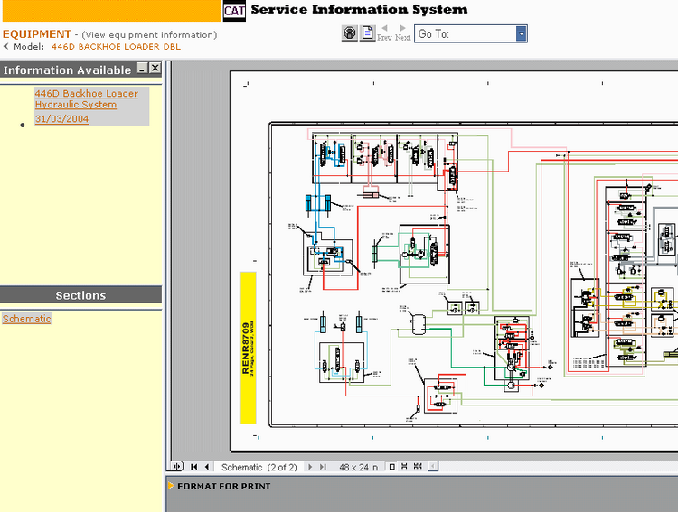The height and width of the screenshot is (512, 678).
Task: Click the Sections panel header
Action: click(x=80, y=295)
